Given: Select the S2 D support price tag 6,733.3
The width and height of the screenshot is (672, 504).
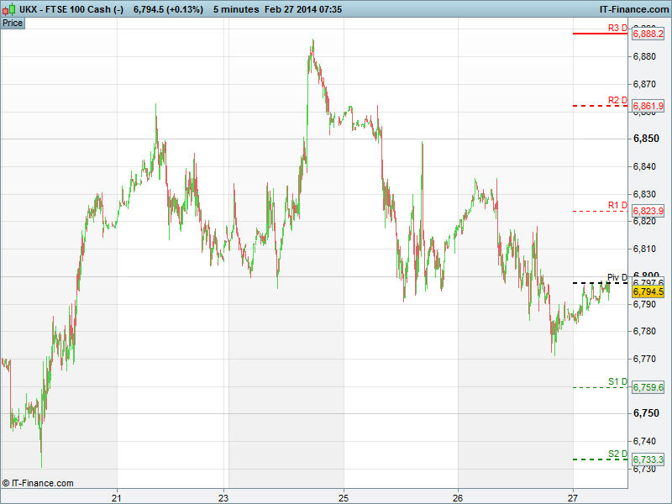Looking at the screenshot, I should [x=648, y=459].
